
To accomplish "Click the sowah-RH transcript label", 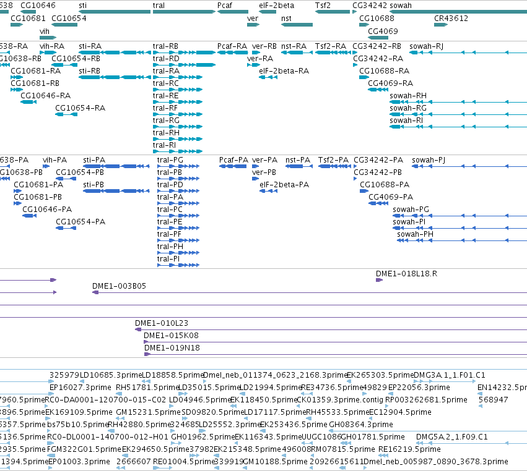I will tap(408, 96).
